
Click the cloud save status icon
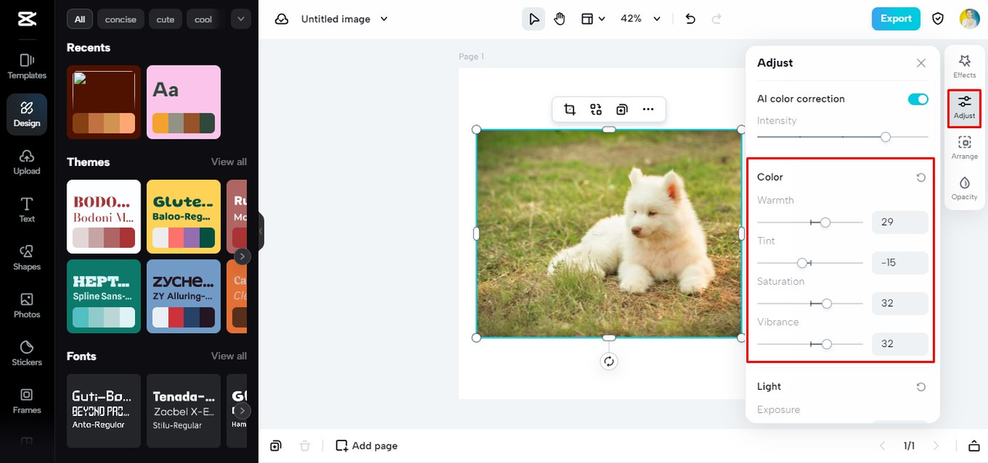tap(282, 19)
